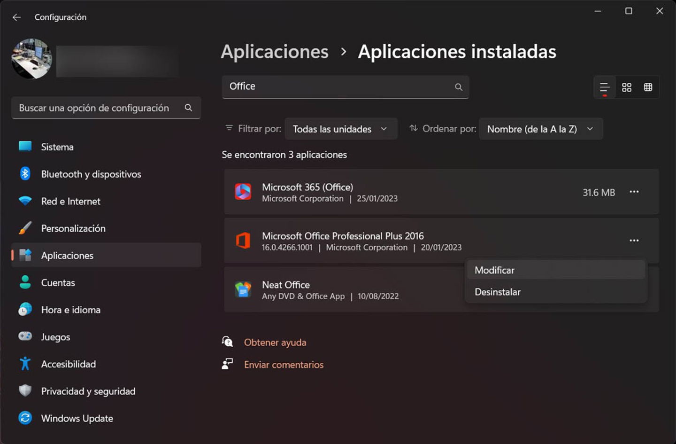
Task: Choose Desinstalar from the context menu
Action: pos(556,292)
